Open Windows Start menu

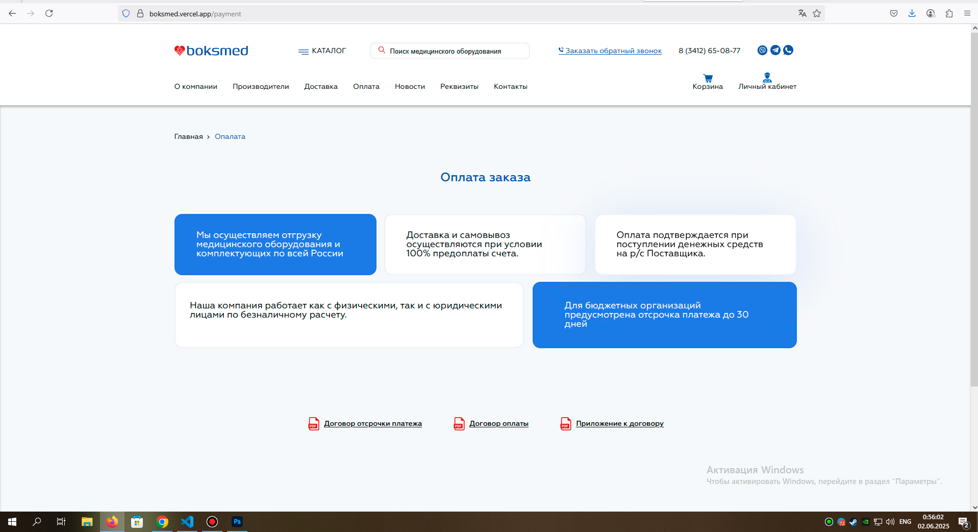12,522
